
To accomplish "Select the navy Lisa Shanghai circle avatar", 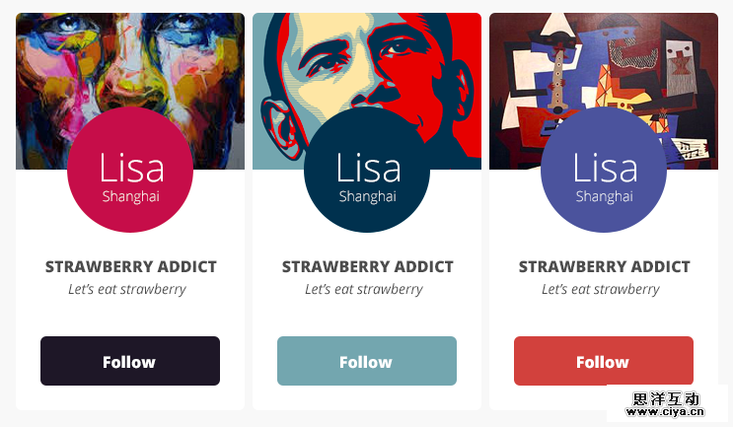I will (x=367, y=170).
